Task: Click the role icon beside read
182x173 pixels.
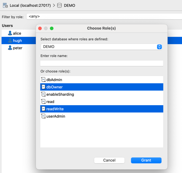Action: click(x=43, y=102)
